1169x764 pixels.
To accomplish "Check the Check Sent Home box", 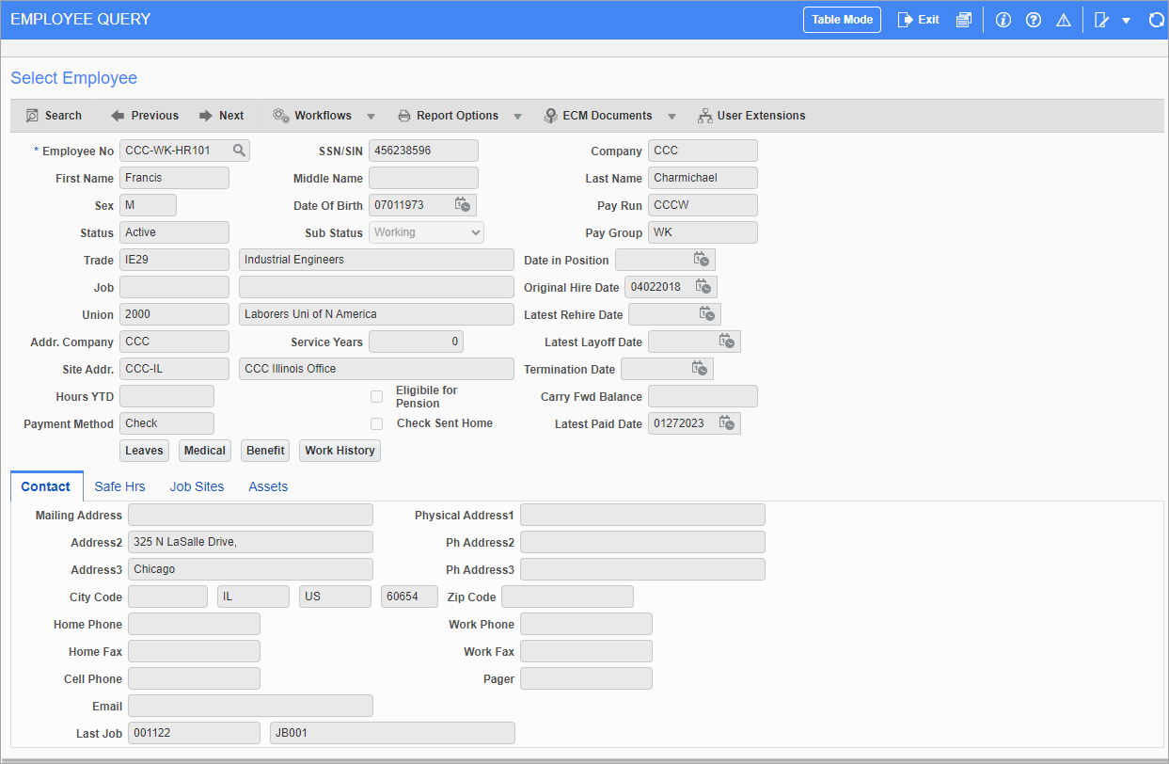I will coord(376,423).
